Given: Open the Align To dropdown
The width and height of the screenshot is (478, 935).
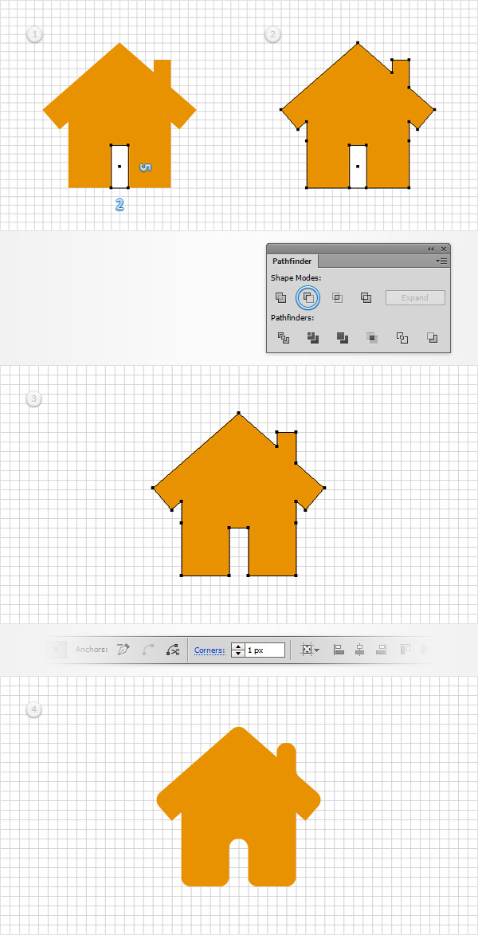Looking at the screenshot, I should [x=310, y=650].
